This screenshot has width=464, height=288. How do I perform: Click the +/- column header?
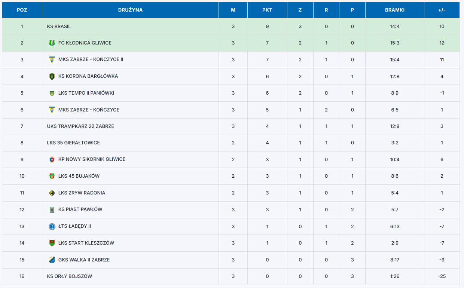pos(442,10)
